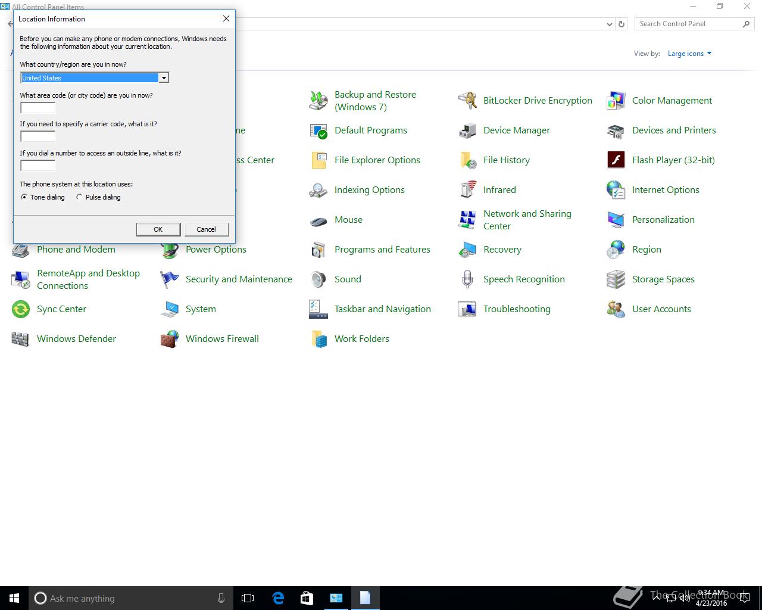Viewport: 762px width, 610px height.
Task: Open RemoteApp and Desktop Connections icon
Action: coord(21,279)
